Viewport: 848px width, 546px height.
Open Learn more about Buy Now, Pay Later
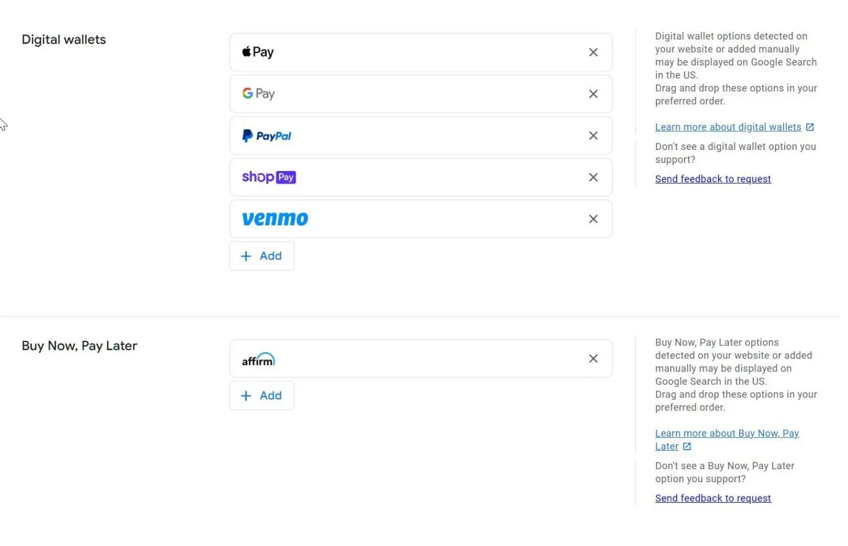click(x=727, y=434)
